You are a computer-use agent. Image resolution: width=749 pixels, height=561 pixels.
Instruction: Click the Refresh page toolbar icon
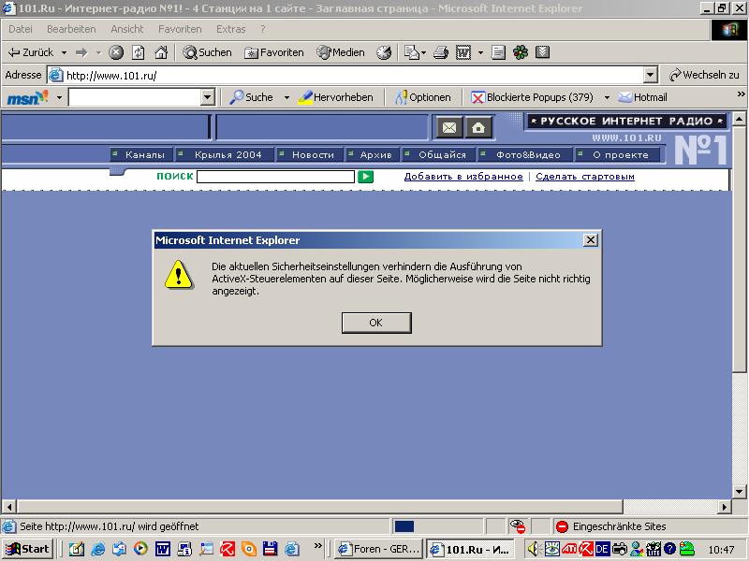[139, 52]
